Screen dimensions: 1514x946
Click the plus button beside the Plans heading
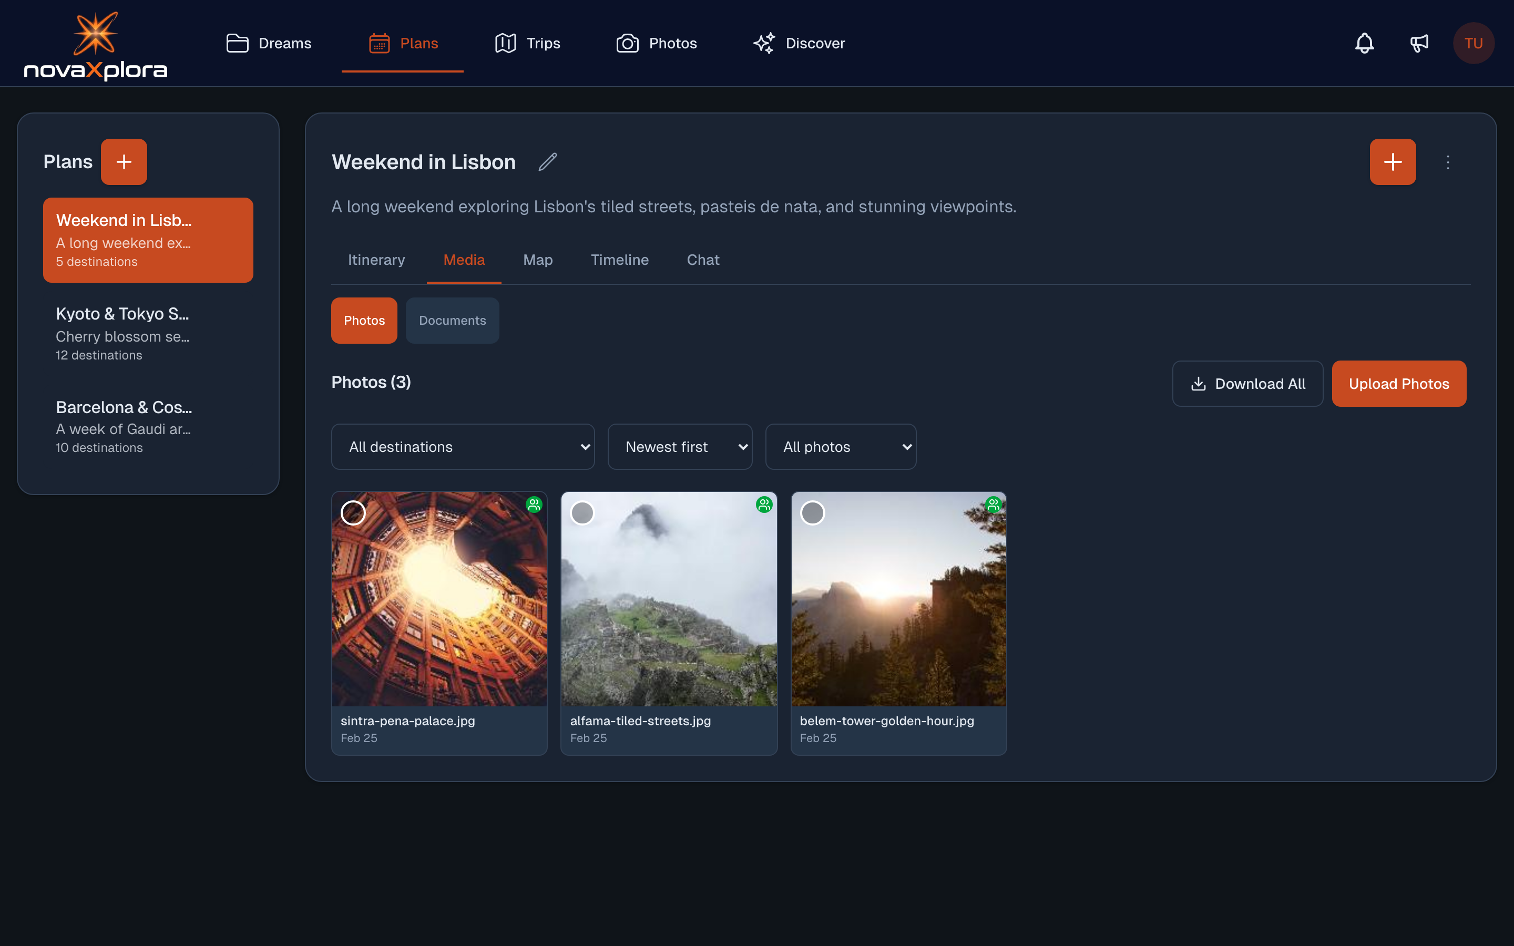pos(124,162)
